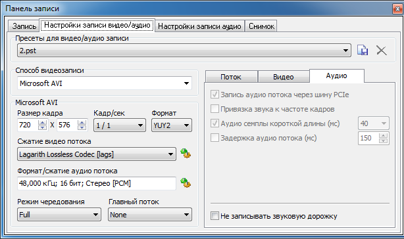Open the Lagarith Lossless Codec dropdown

97,154
